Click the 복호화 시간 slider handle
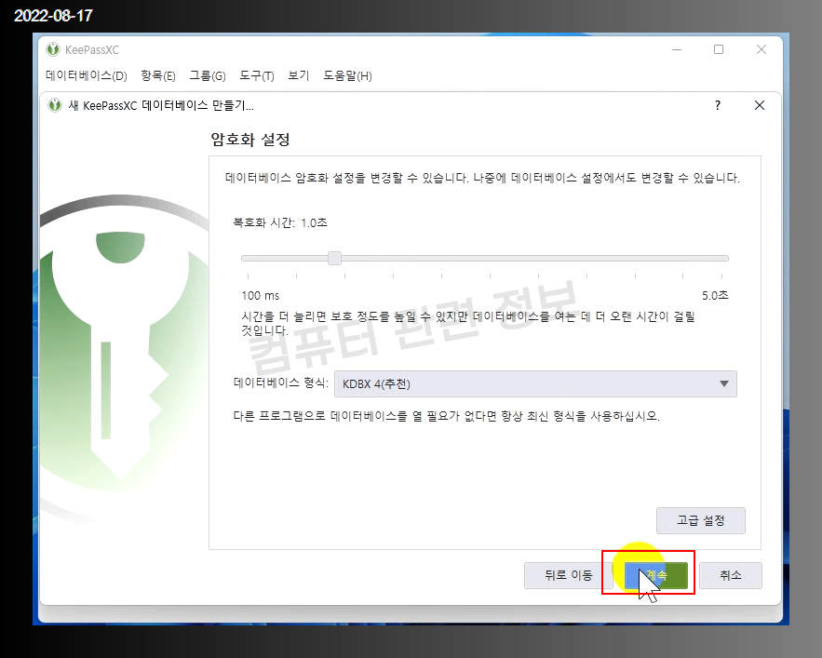The width and height of the screenshot is (822, 658). click(x=334, y=258)
